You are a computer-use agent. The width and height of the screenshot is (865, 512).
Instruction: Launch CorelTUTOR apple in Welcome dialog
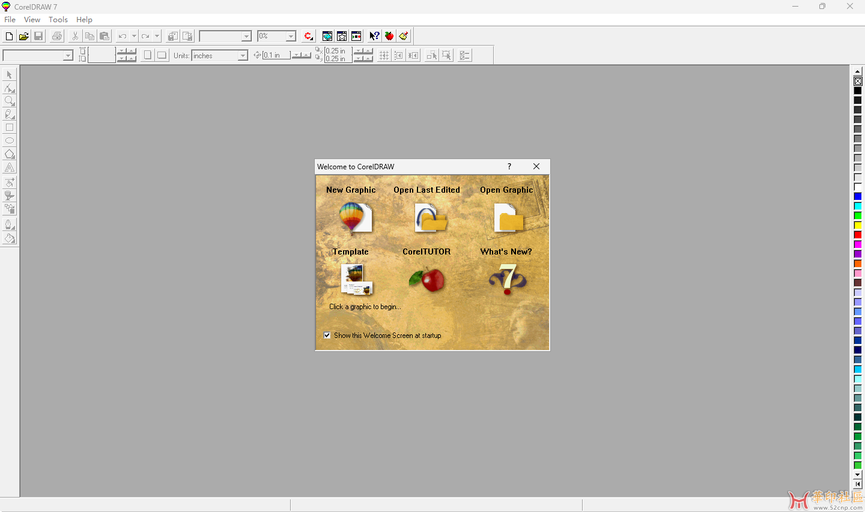[x=426, y=279]
